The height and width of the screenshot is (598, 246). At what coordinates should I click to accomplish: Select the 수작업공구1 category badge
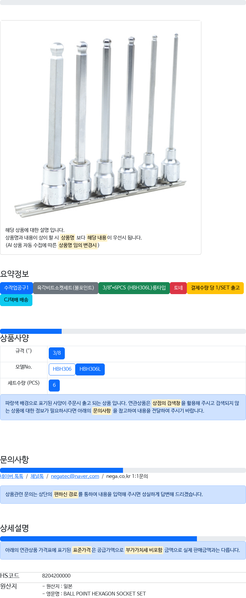[16, 288]
